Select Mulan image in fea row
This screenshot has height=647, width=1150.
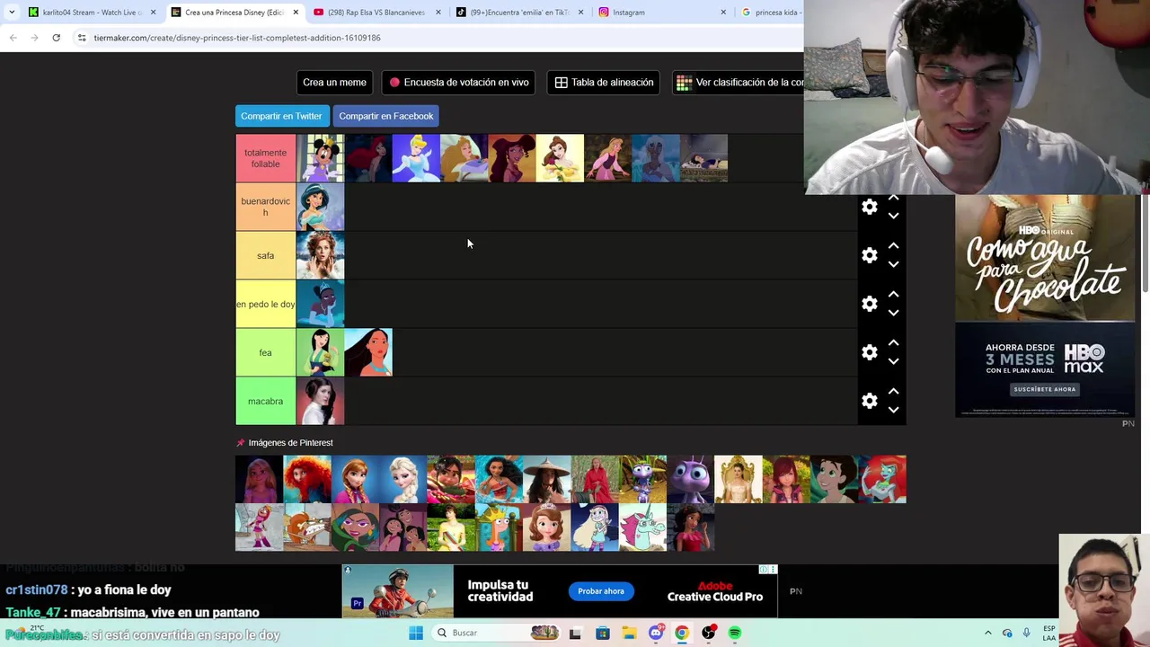coord(320,352)
